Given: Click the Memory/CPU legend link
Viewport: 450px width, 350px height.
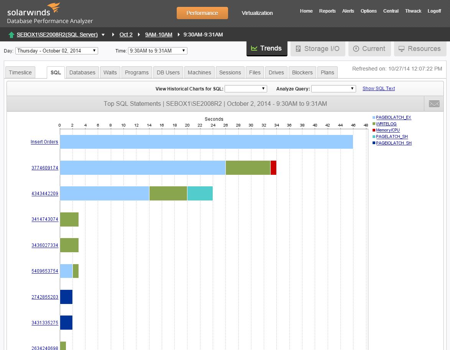Looking at the screenshot, I should [388, 130].
